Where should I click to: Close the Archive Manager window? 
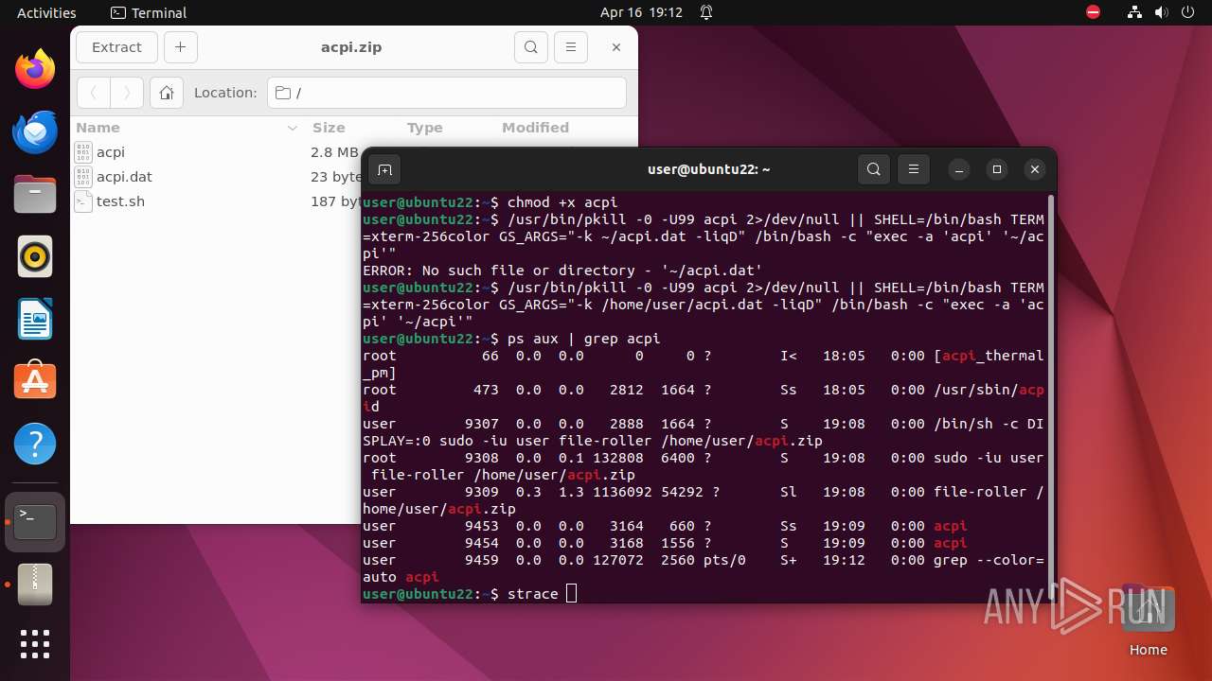tap(616, 47)
